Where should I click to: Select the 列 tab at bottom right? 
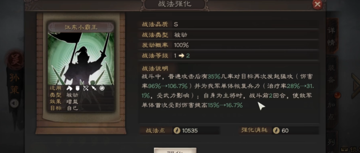(331, 142)
